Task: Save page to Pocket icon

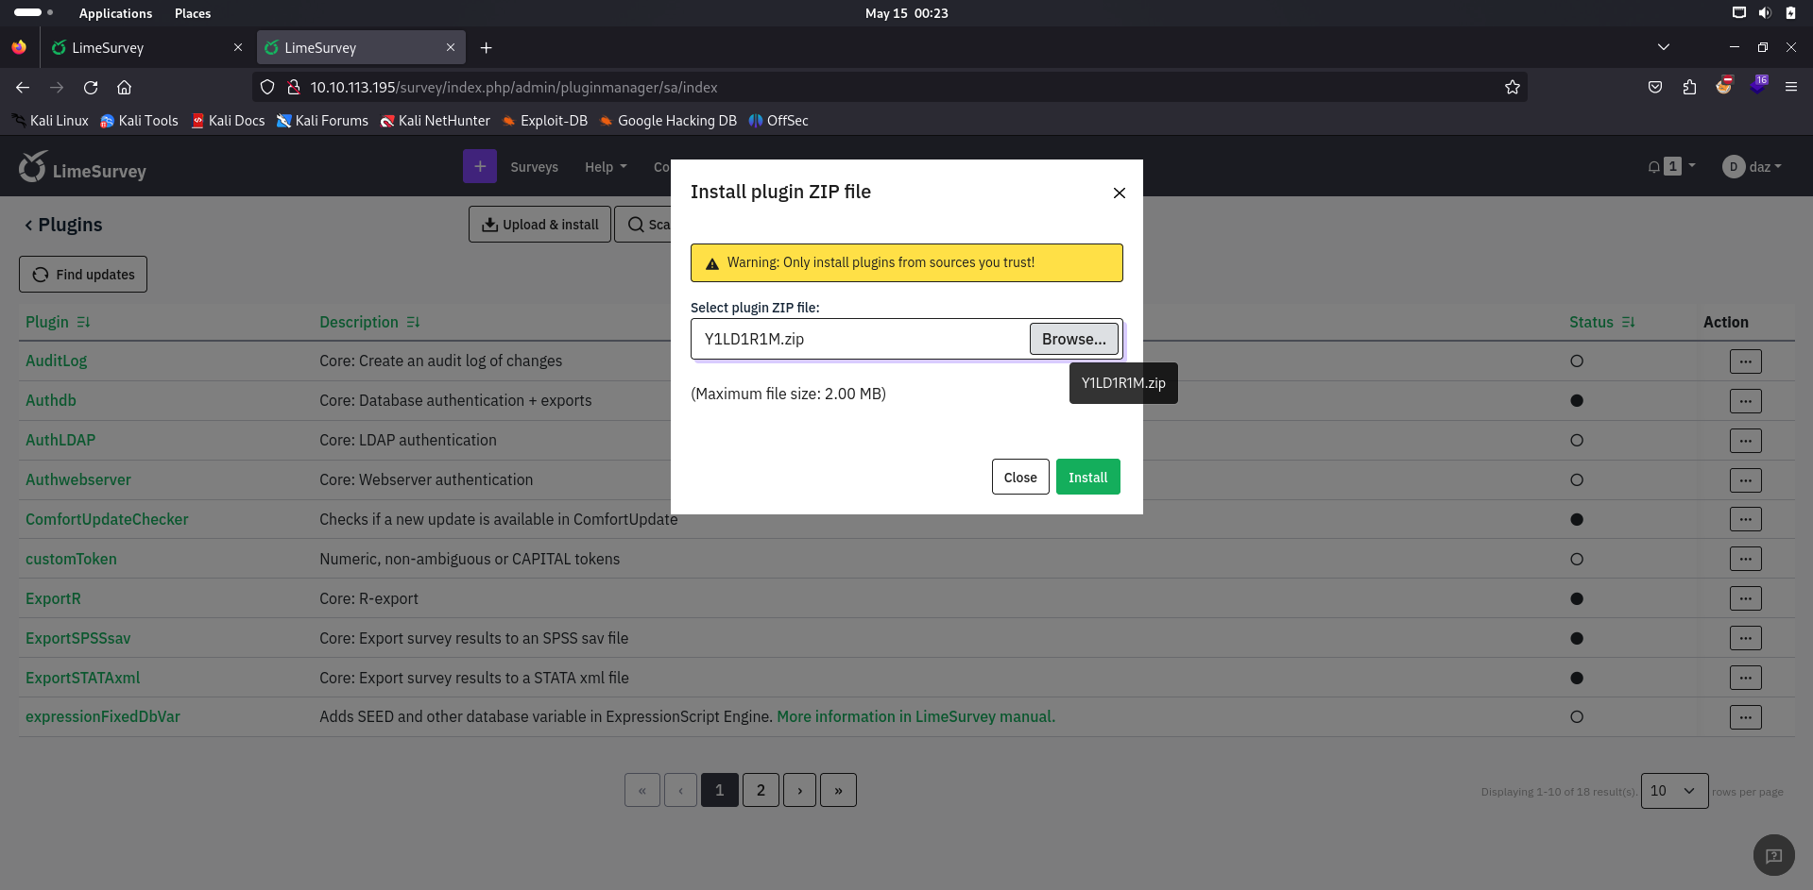Action: [1654, 88]
